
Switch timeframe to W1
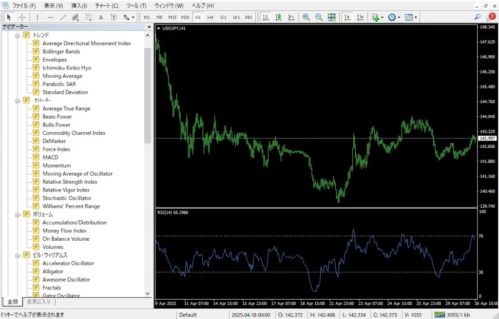click(236, 18)
